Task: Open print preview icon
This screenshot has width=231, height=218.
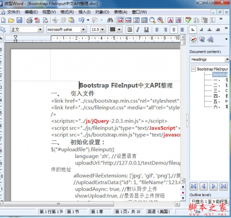Action: coord(45,20)
